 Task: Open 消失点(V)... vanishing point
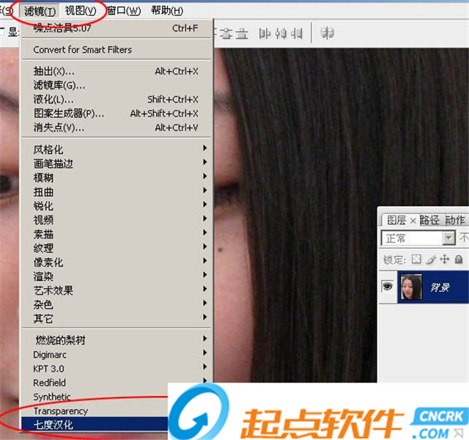coord(117,128)
